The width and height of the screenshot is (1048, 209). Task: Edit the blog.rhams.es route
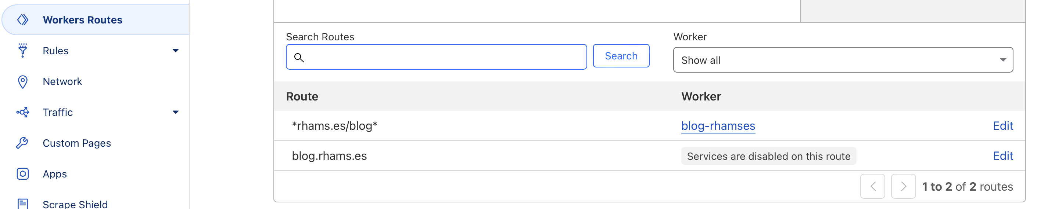coord(1002,156)
